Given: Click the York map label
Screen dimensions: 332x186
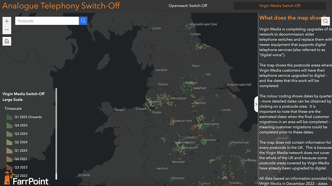Looking at the screenshot, I should (208, 74).
